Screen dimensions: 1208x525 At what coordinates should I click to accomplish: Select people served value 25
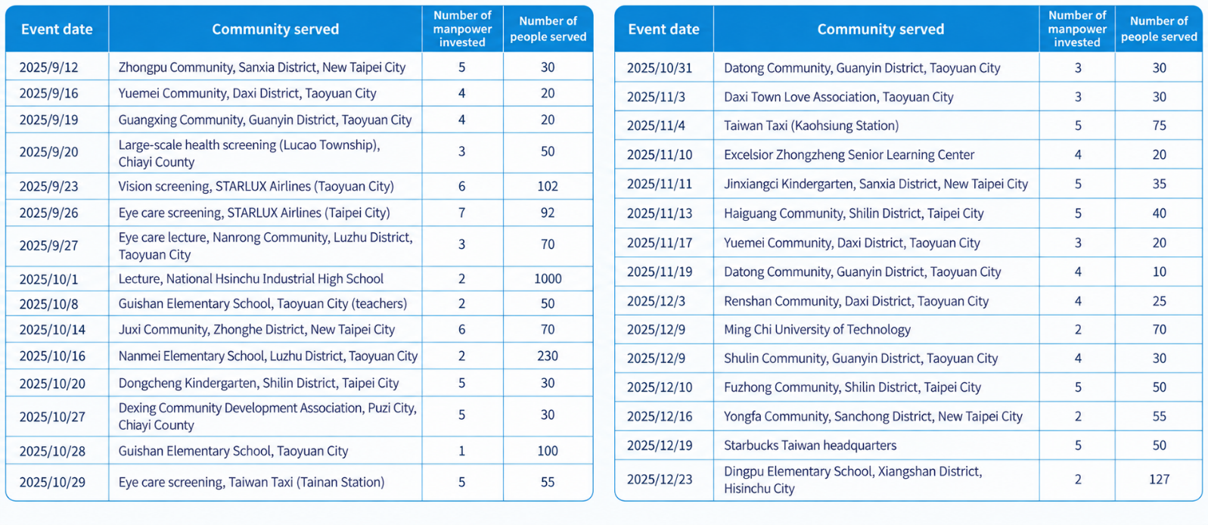[x=1159, y=301]
